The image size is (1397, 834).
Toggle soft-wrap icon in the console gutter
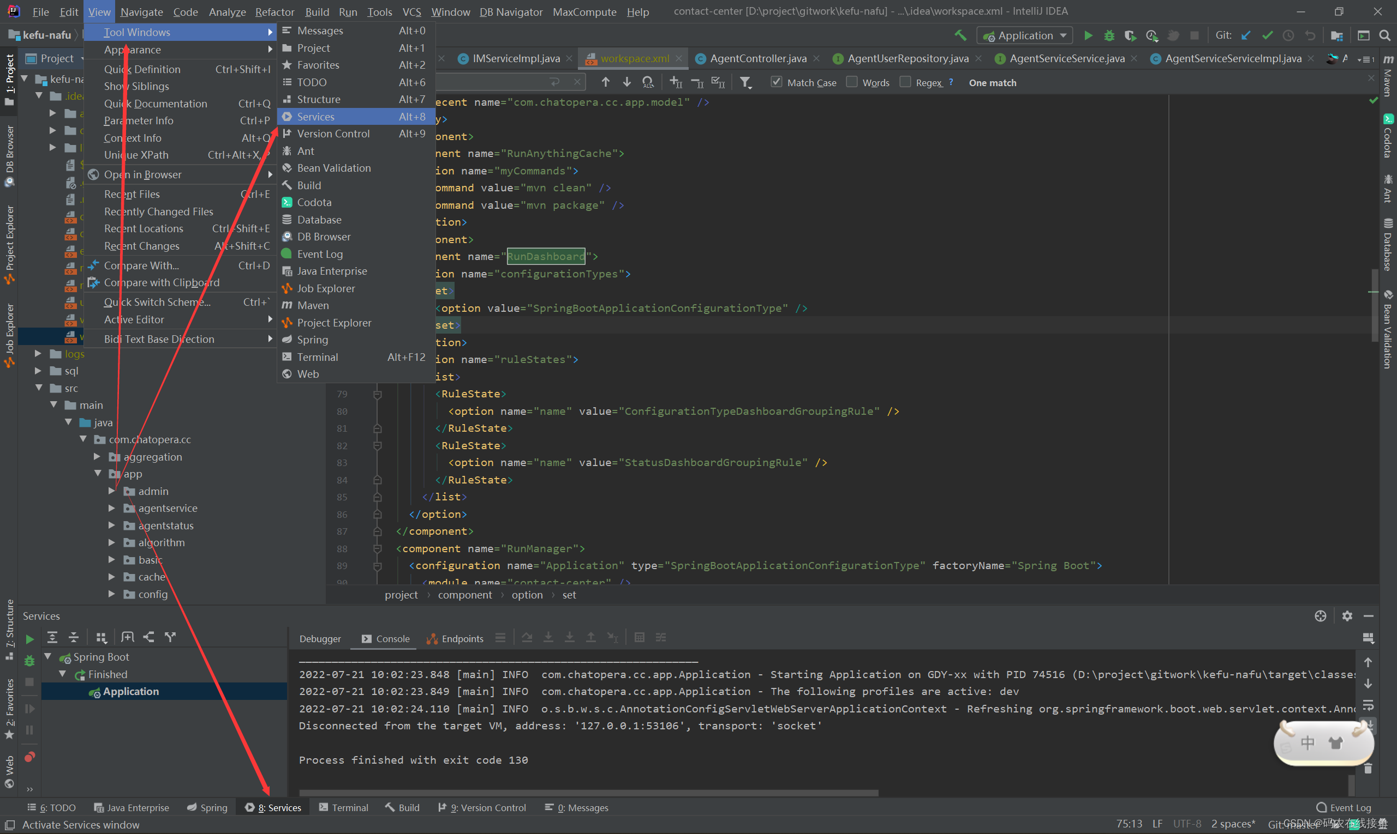1368,705
